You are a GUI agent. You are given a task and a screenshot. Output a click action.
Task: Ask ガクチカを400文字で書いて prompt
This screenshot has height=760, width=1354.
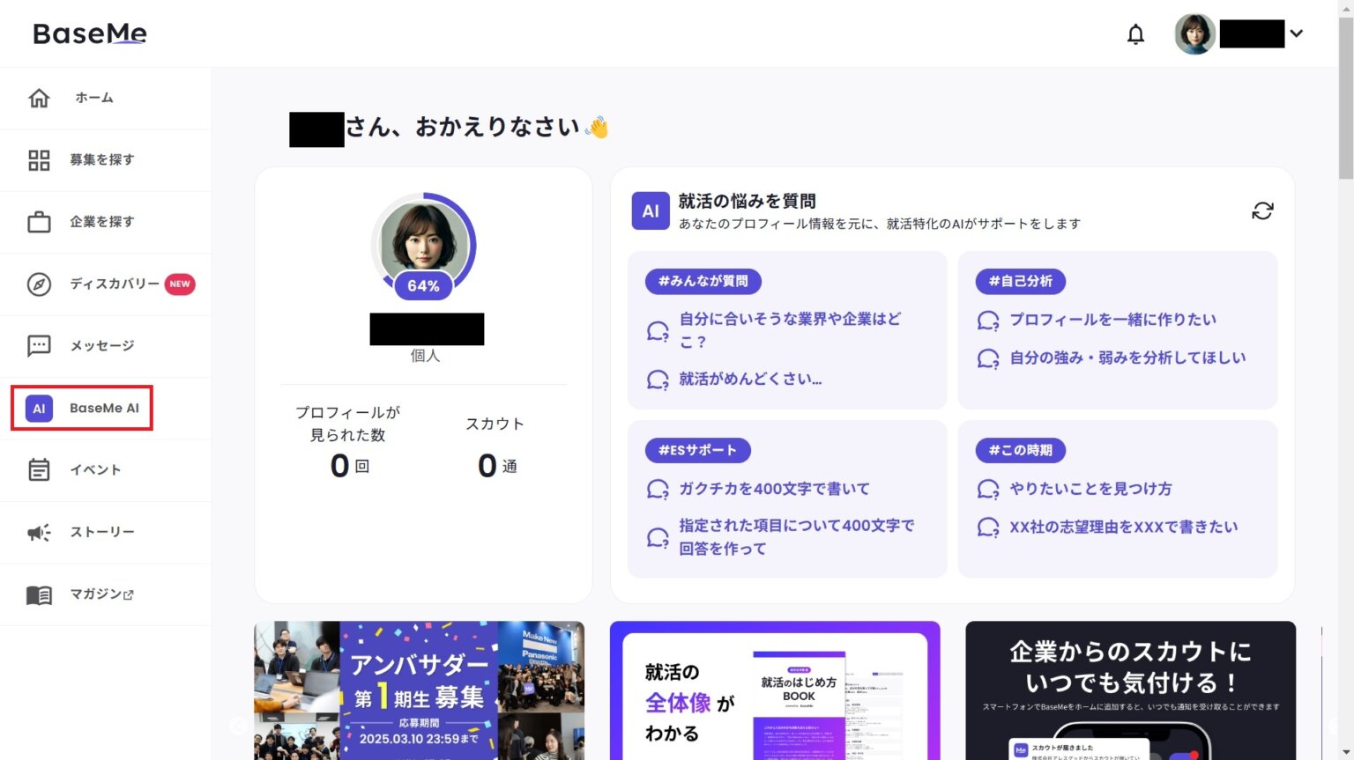coord(772,488)
